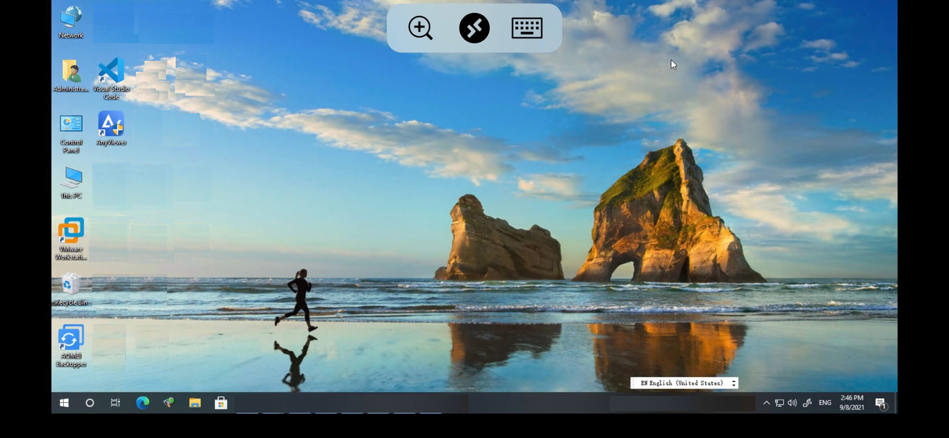Launch Microsoft Edge from the taskbar
Image resolution: width=949 pixels, height=438 pixels.
coord(142,403)
